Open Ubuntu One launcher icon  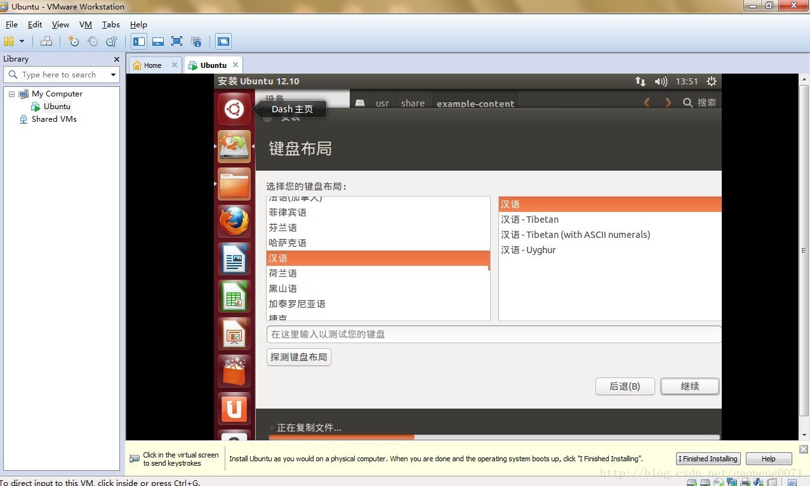click(x=234, y=409)
